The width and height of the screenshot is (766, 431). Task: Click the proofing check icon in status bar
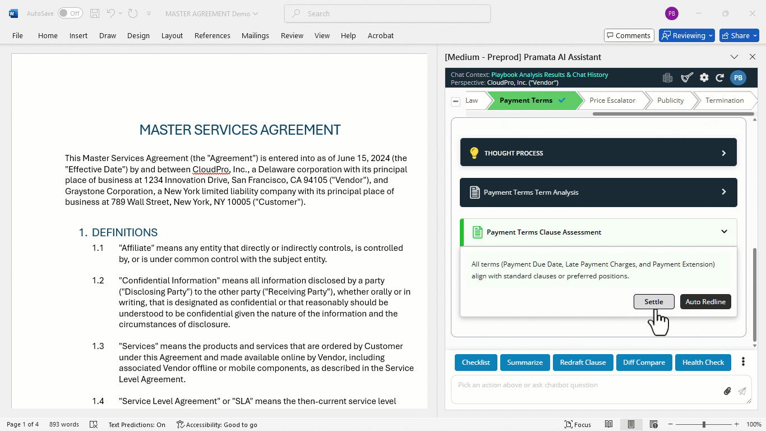[x=94, y=424]
